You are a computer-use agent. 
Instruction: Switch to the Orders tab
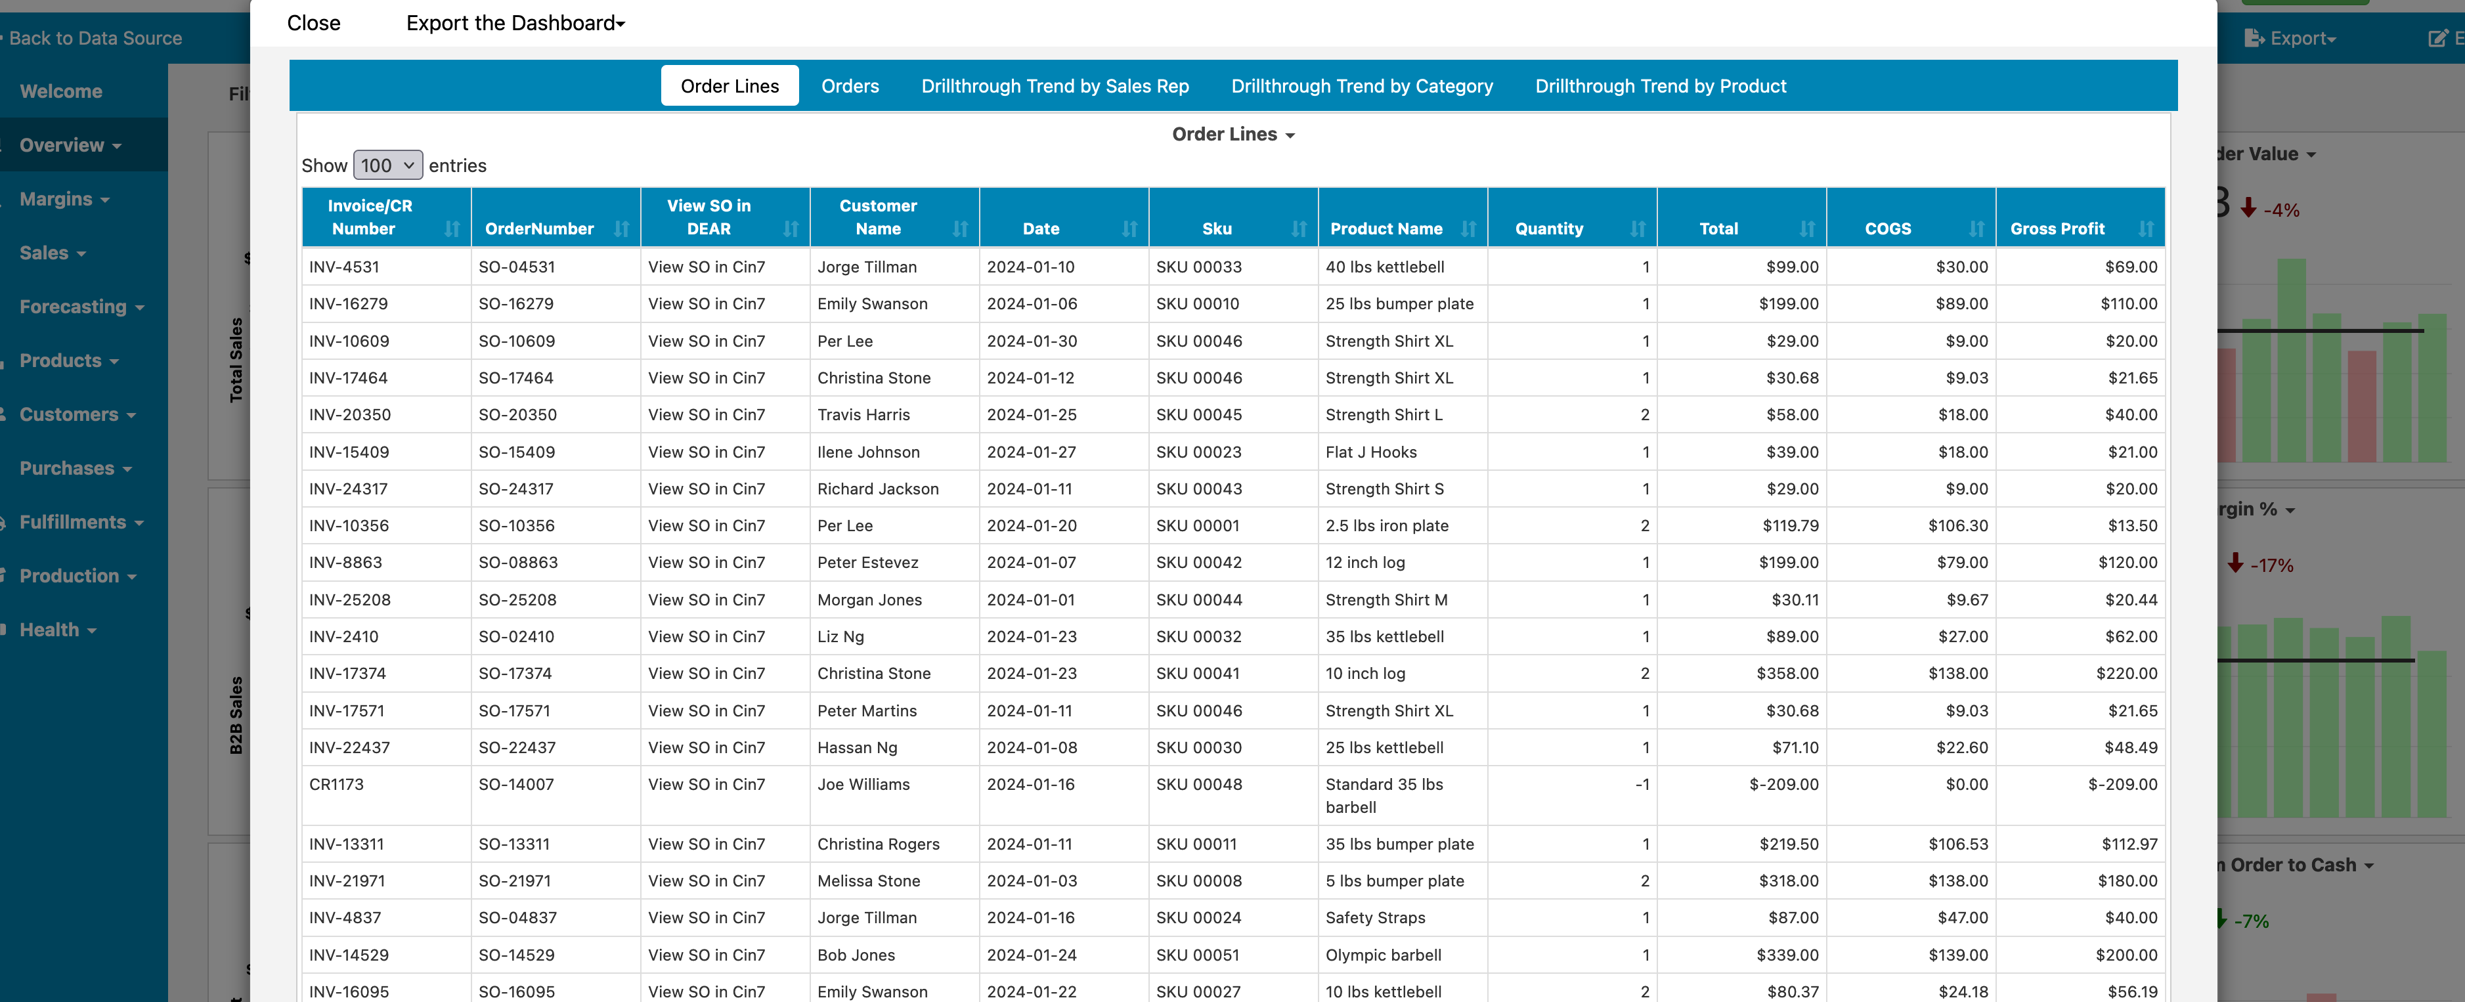[x=850, y=86]
